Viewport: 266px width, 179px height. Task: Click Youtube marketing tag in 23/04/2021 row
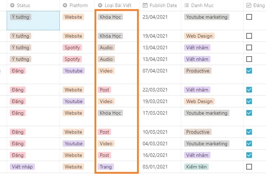click(207, 17)
